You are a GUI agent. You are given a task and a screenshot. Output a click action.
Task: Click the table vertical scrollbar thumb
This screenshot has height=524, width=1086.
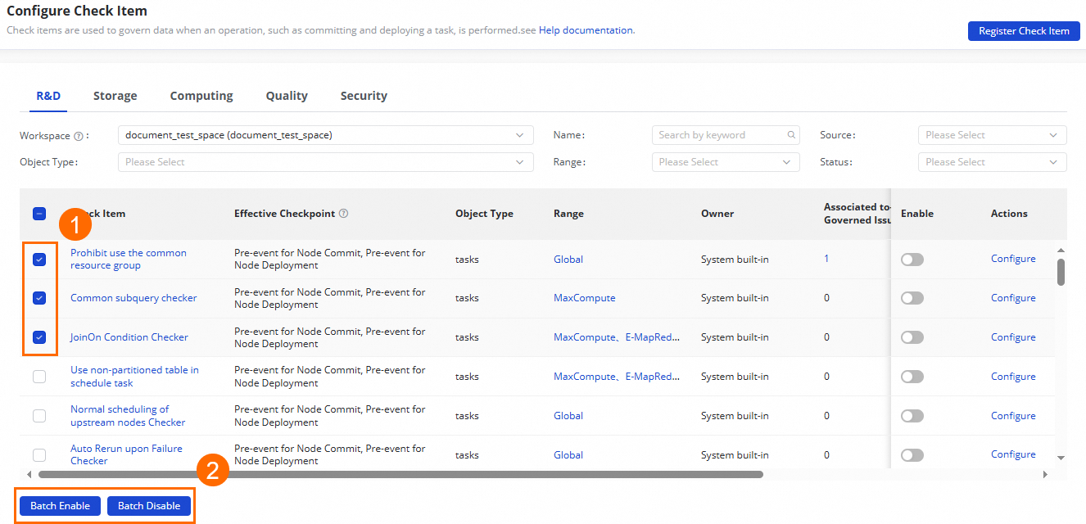[x=1061, y=272]
